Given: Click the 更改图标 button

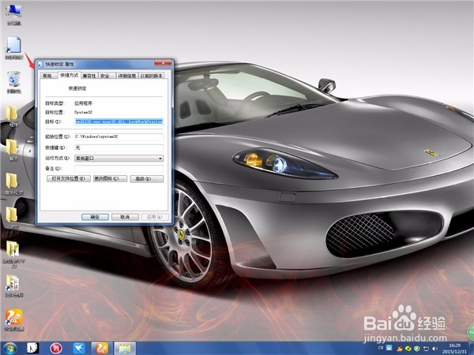Looking at the screenshot, I should tap(110, 179).
